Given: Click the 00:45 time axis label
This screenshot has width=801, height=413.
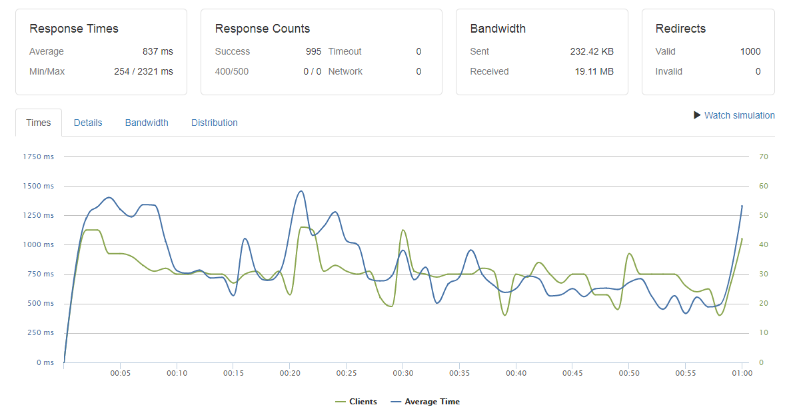Looking at the screenshot, I should [572, 373].
